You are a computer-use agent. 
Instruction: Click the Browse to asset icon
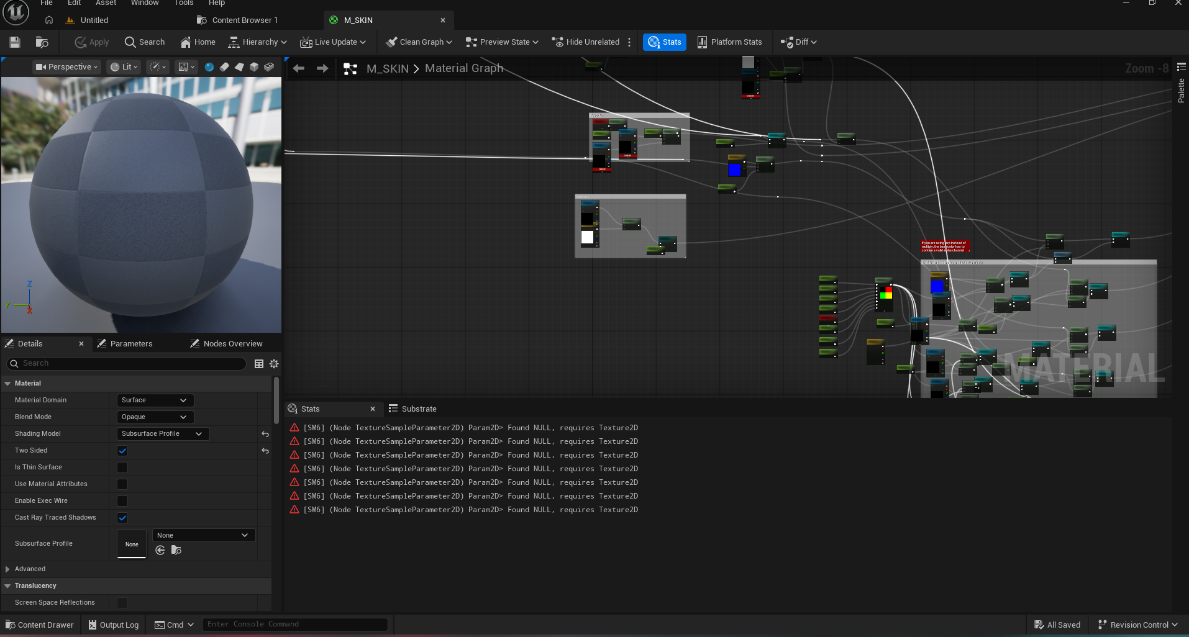click(x=42, y=42)
